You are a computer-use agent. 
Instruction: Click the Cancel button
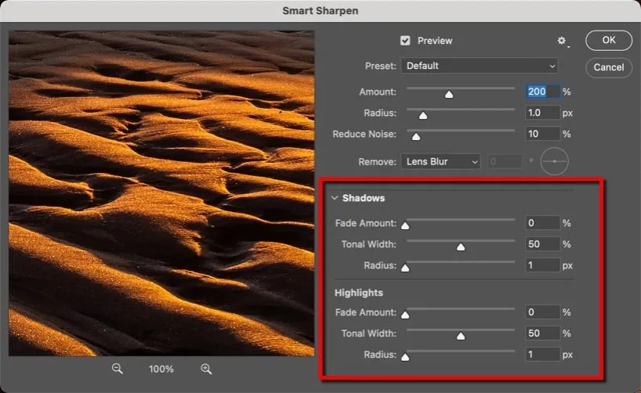point(609,67)
